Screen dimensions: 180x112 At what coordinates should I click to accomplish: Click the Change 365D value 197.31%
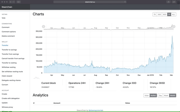point(153,87)
